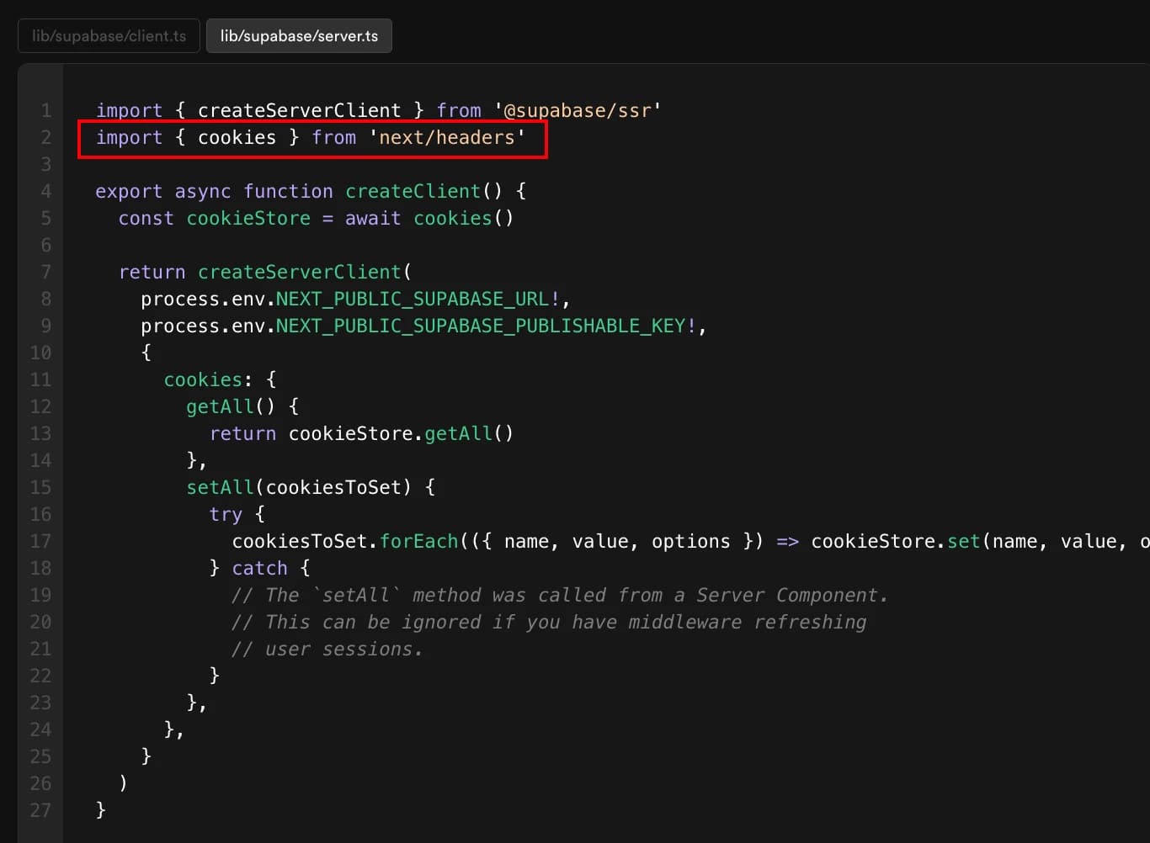Click the 'next/headers' import string
1150x843 pixels.
tap(446, 137)
